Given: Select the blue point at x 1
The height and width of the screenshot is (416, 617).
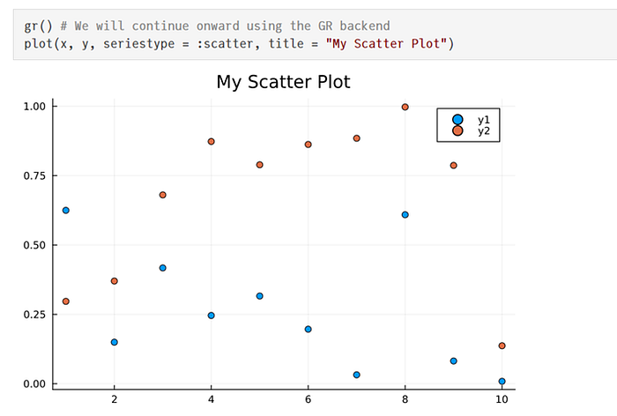Looking at the screenshot, I should 66,210.
